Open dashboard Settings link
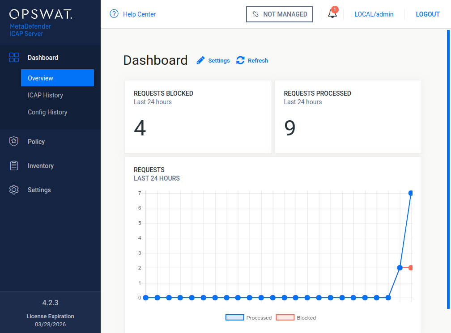The height and width of the screenshot is (333, 451). click(x=219, y=61)
